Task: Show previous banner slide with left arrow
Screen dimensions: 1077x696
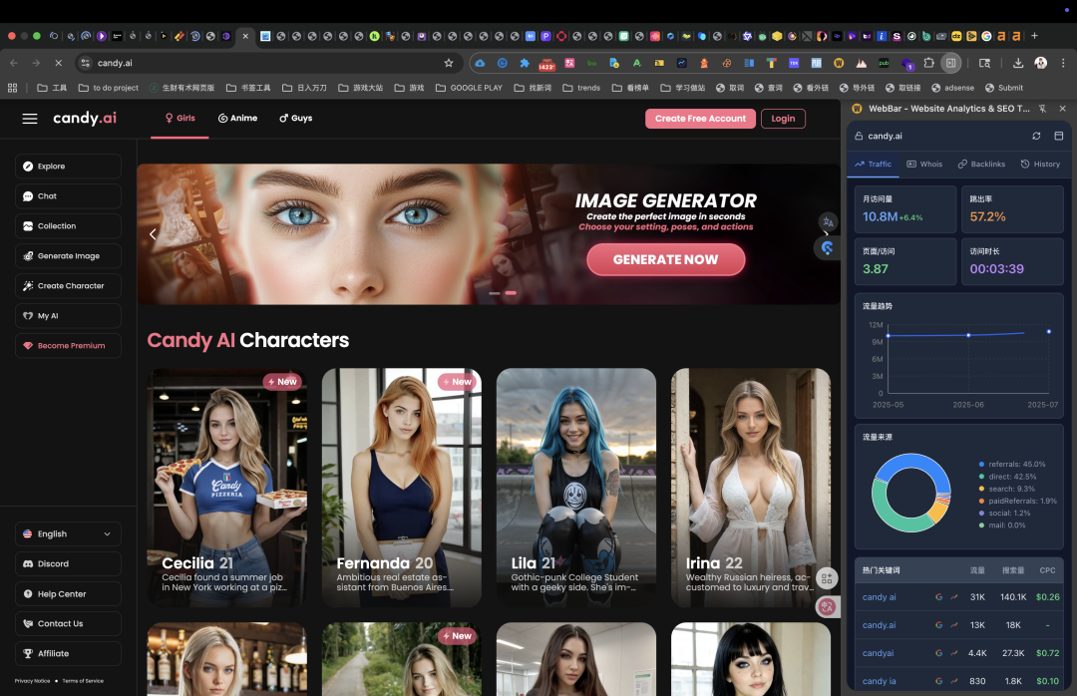Action: pos(153,234)
